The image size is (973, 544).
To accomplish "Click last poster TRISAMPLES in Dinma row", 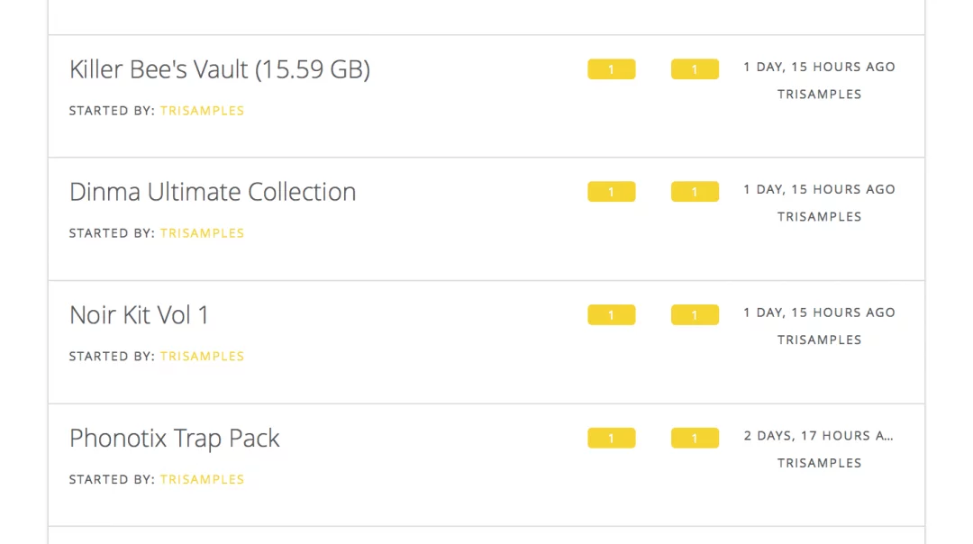I will click(819, 217).
